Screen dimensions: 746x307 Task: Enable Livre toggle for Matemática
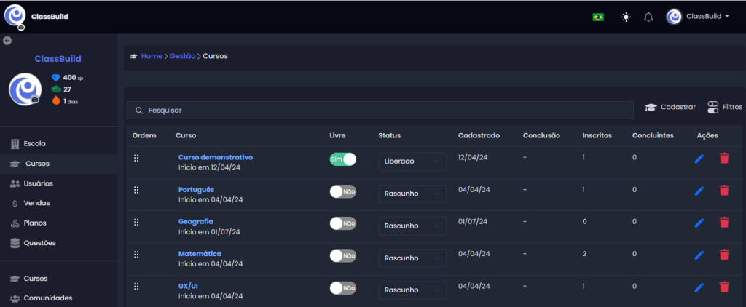click(x=343, y=255)
